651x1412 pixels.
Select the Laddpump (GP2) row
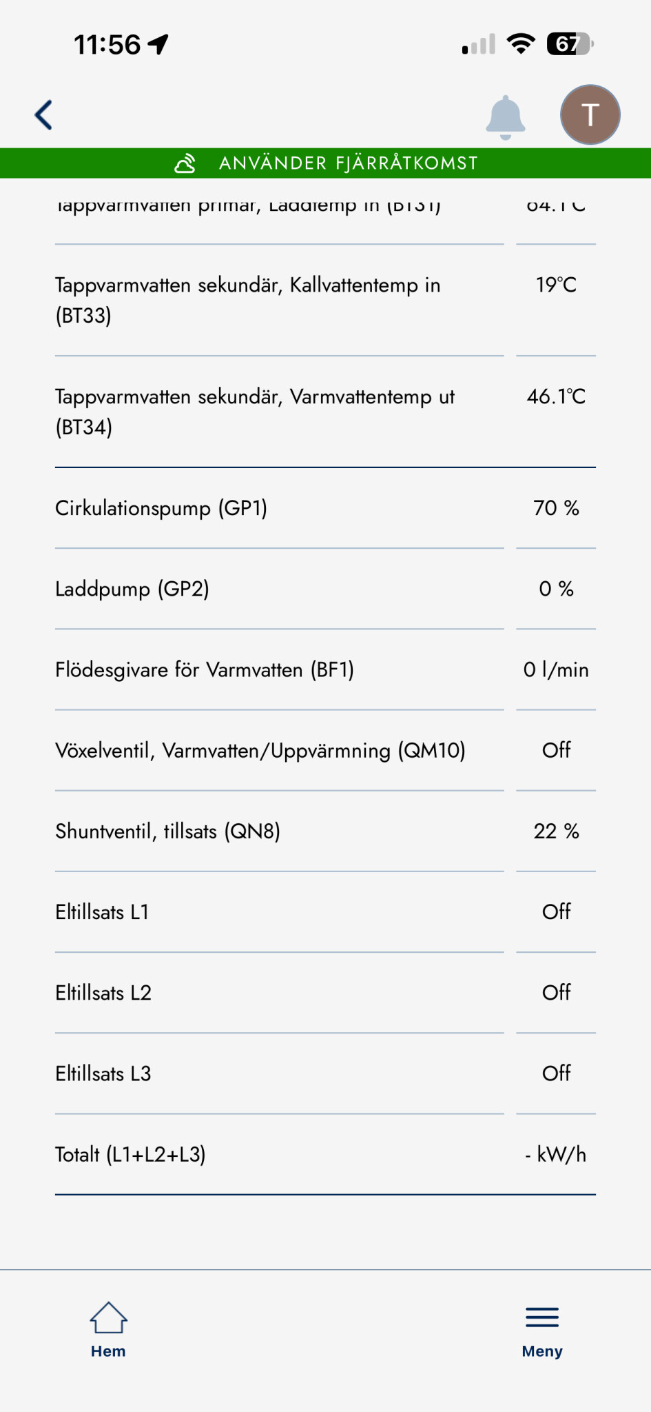[x=132, y=589]
